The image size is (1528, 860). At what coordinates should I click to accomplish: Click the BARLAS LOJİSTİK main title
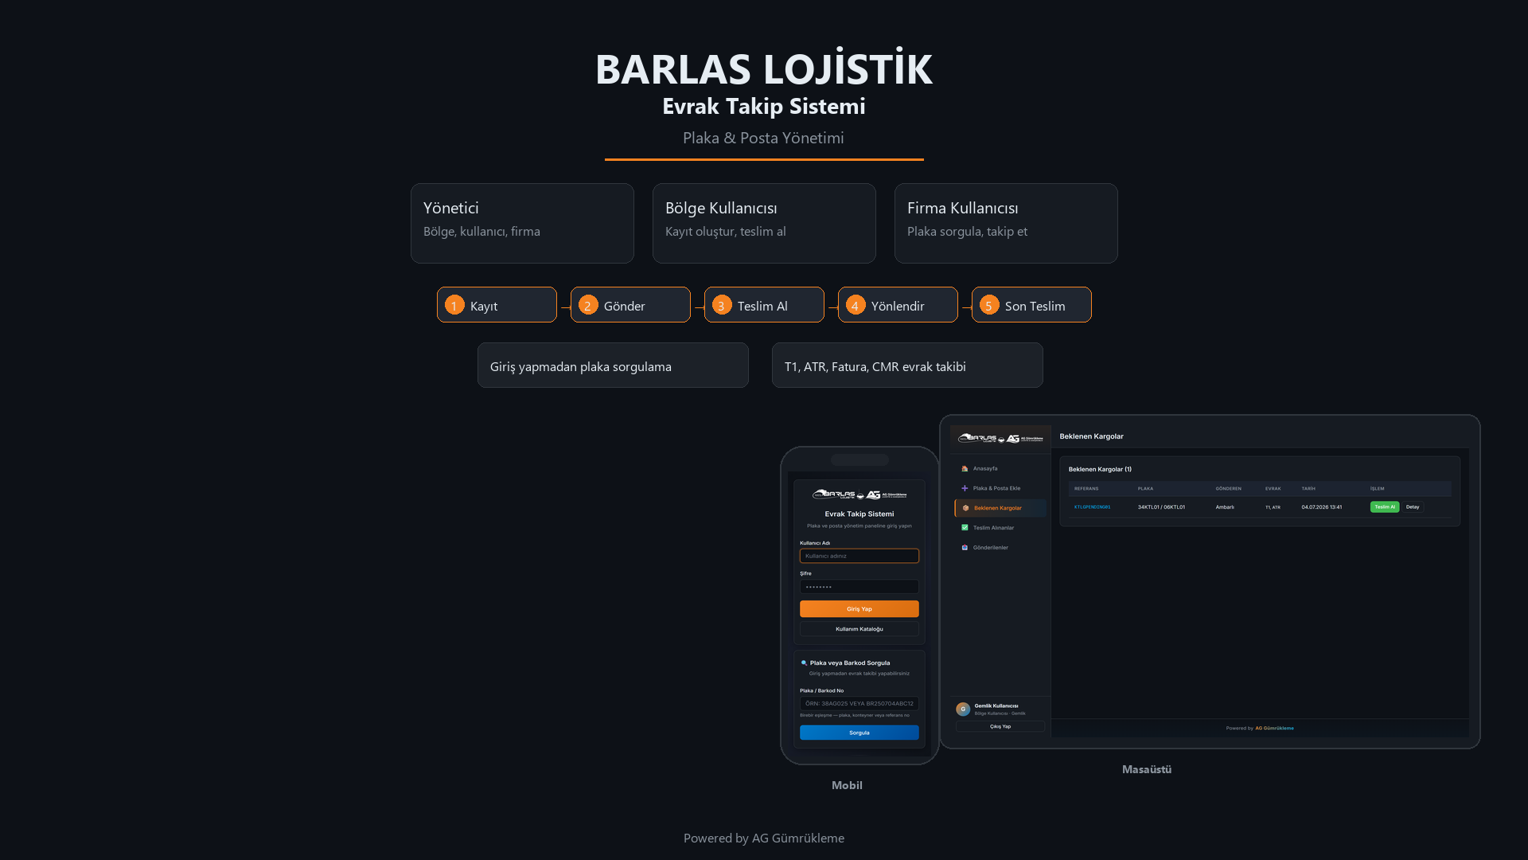point(764,68)
